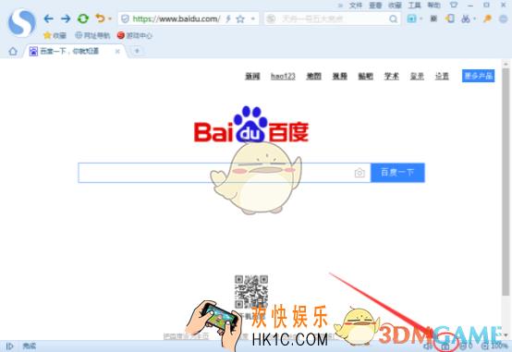This screenshot has width=512, height=352.
Task: Expand the hidden menu chevron near 文件
Action: (x=340, y=6)
